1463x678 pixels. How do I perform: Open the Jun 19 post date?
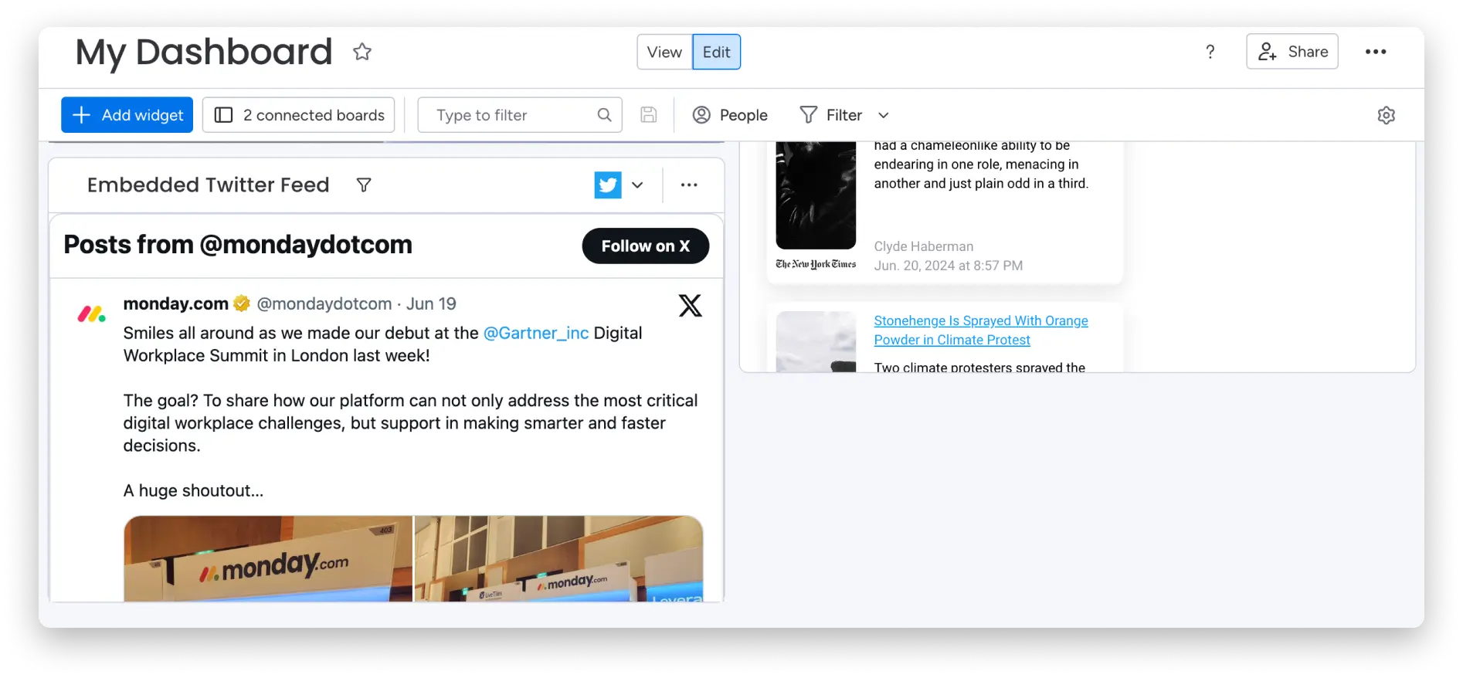[431, 304]
